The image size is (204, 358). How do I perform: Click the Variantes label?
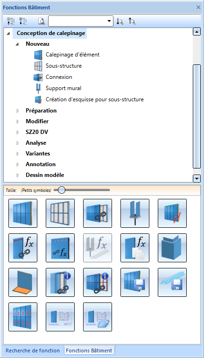pos(38,154)
